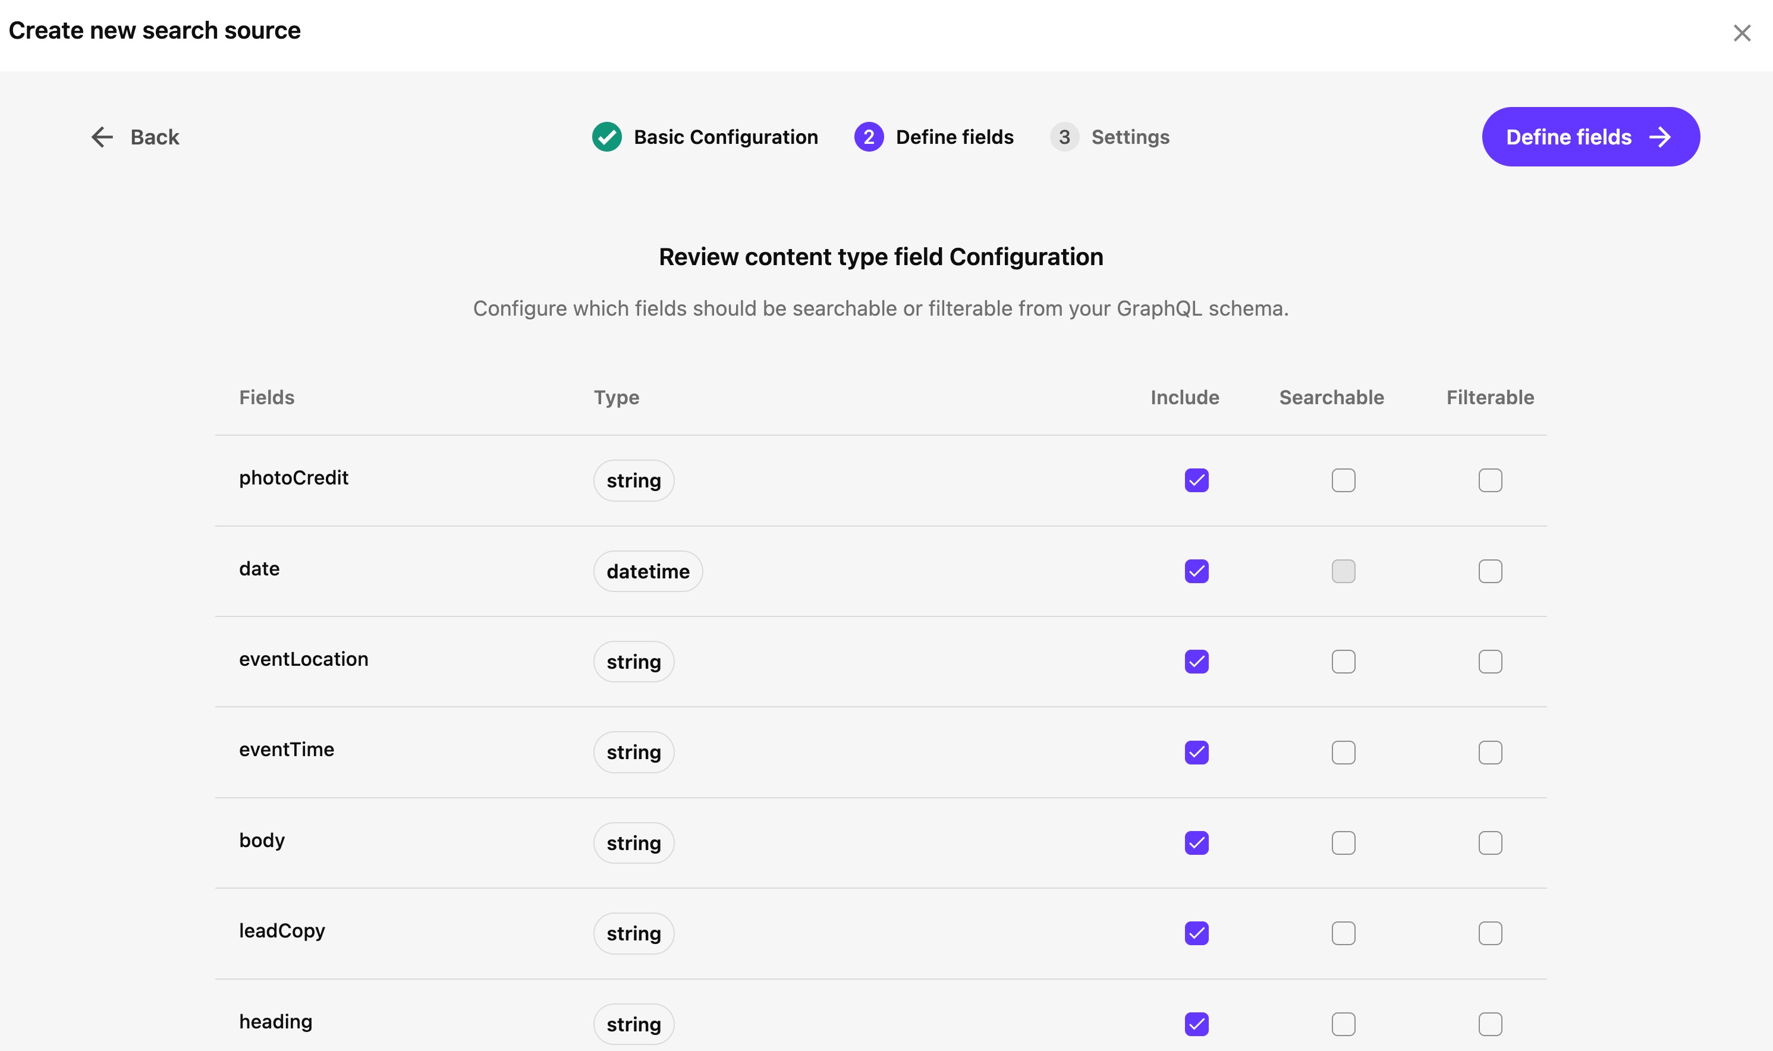Click the Define fields button
Screen dimensions: 1773x1051
pyautogui.click(x=1590, y=137)
